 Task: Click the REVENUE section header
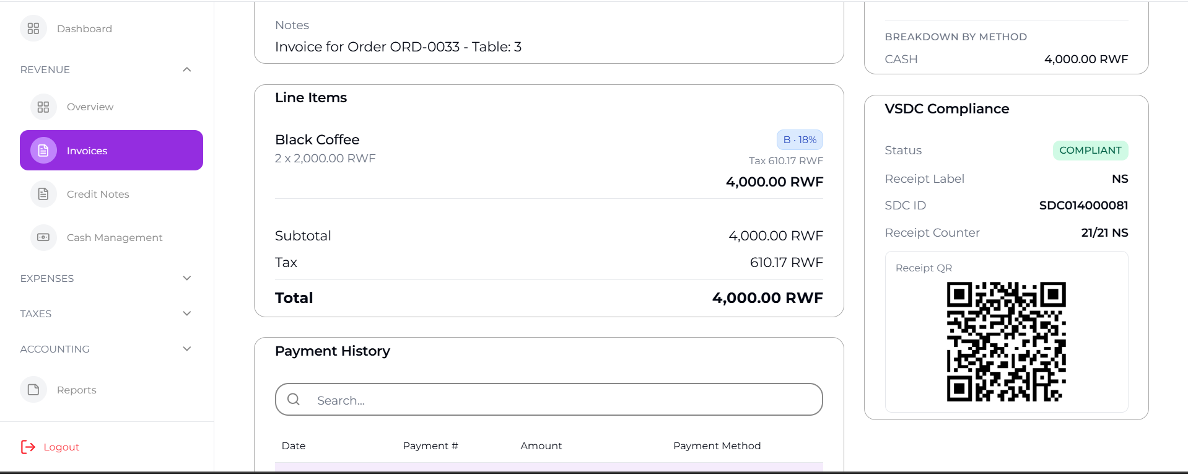coord(45,69)
